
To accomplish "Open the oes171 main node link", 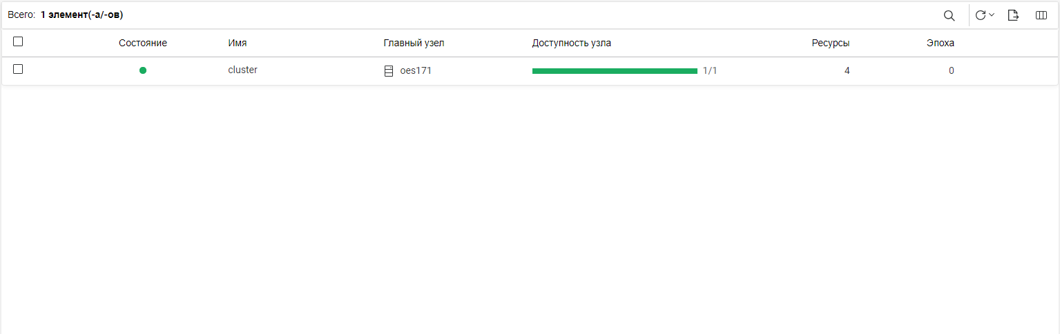I will coord(416,70).
